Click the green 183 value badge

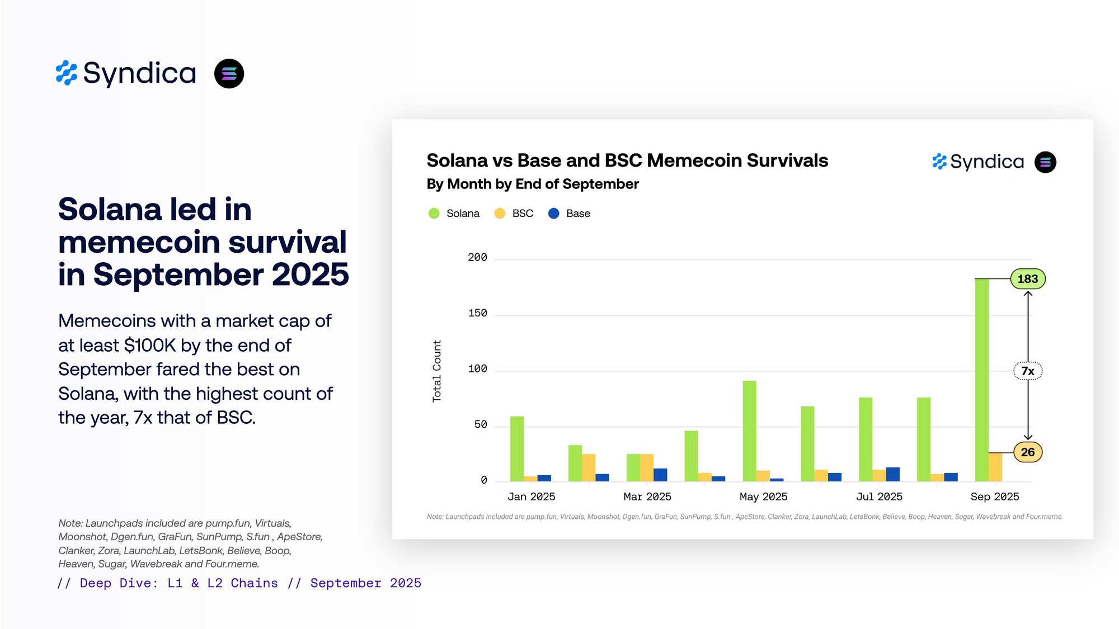(x=1027, y=279)
